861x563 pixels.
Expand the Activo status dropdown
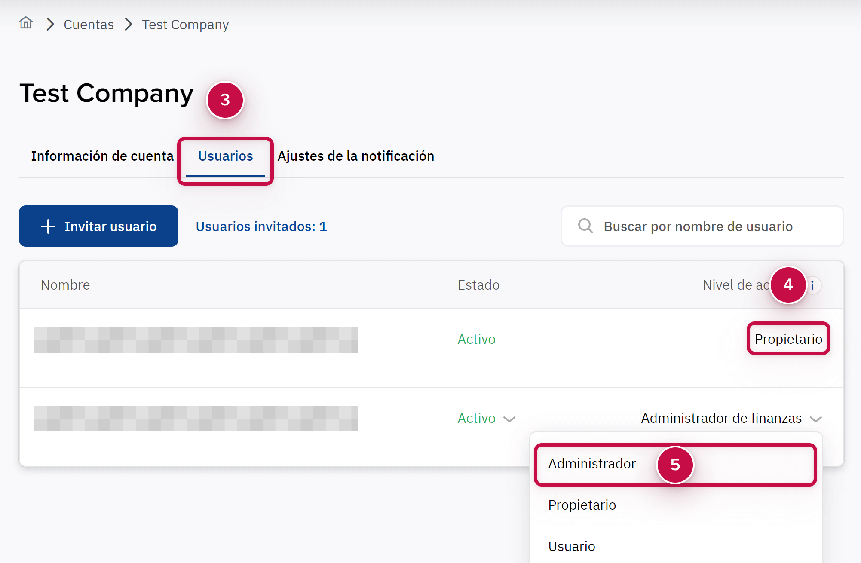click(509, 419)
